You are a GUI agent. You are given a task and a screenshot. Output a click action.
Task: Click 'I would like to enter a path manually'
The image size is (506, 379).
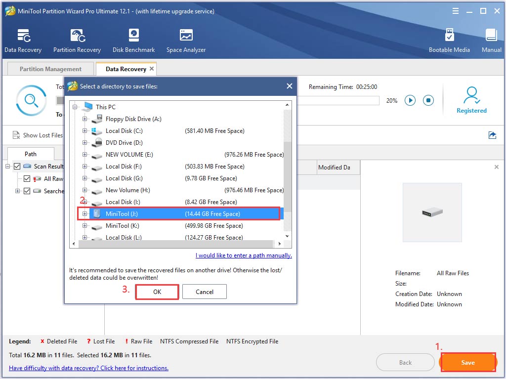pyautogui.click(x=244, y=255)
